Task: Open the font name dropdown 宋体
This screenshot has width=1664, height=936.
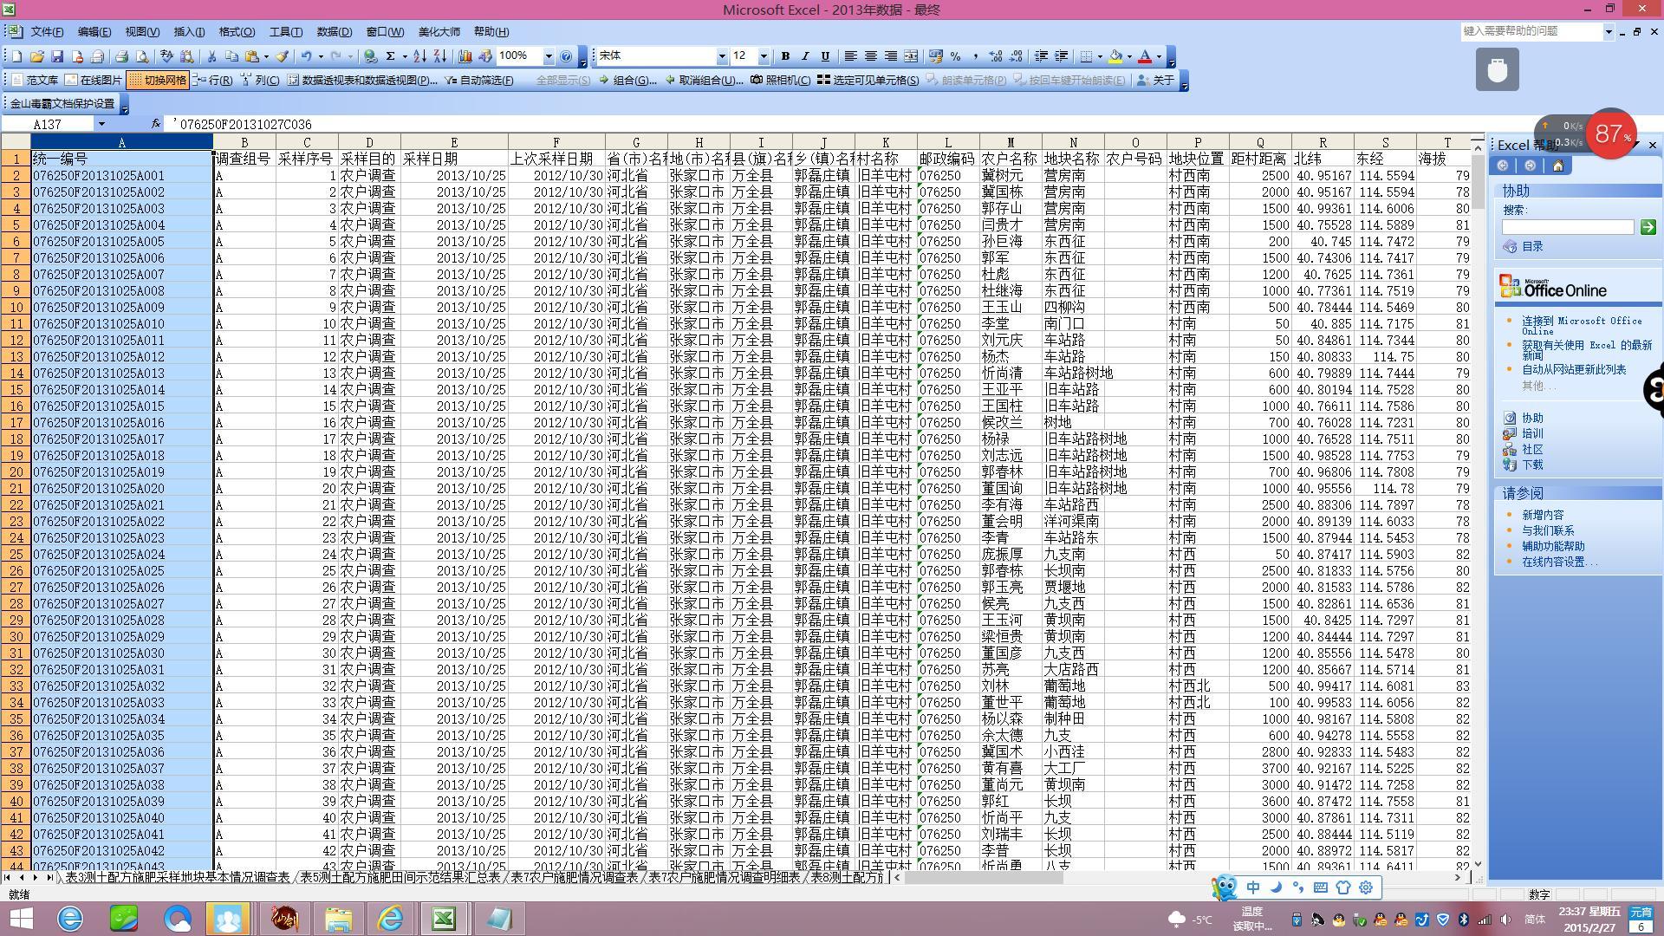Action: pyautogui.click(x=721, y=56)
